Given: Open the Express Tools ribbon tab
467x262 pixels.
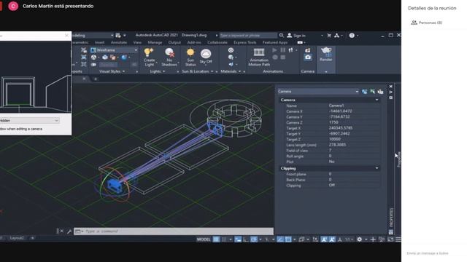Looking at the screenshot, I should [245, 42].
